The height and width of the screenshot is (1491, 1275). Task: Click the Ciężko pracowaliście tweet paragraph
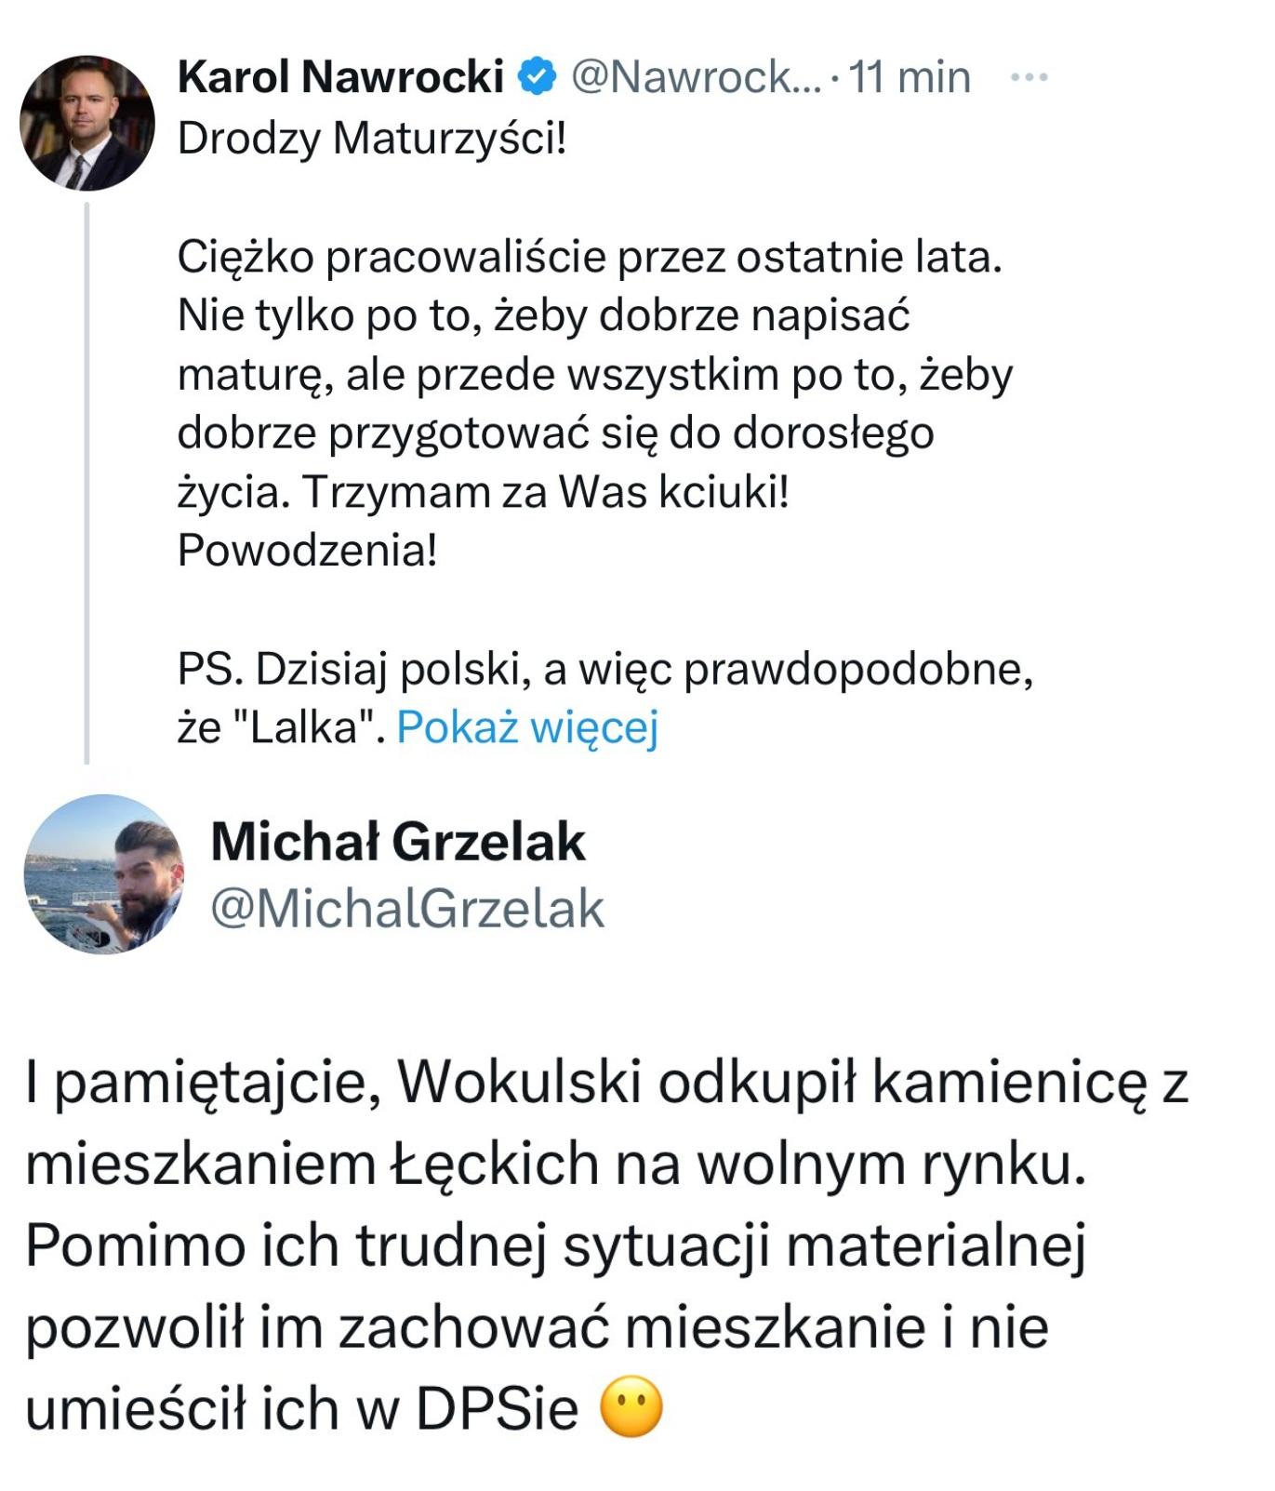pos(595,403)
